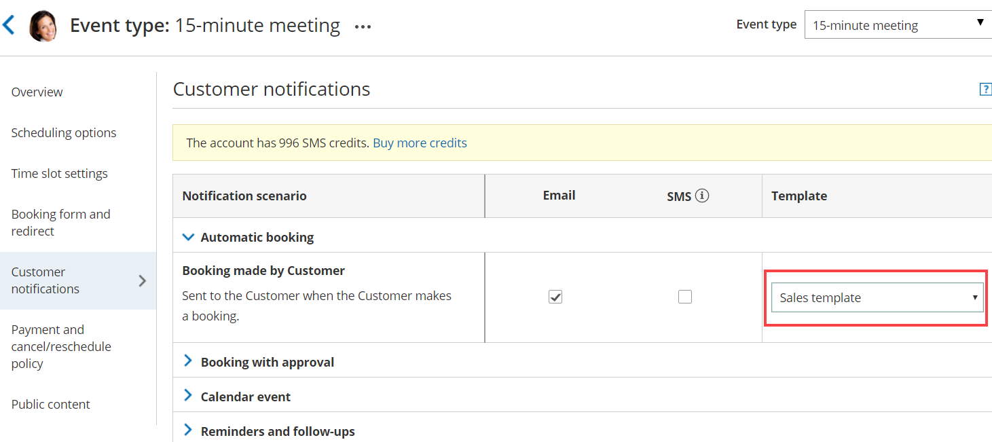Expand the Booking with approval section
Viewport: 992px width, 442px height.
pyautogui.click(x=188, y=361)
